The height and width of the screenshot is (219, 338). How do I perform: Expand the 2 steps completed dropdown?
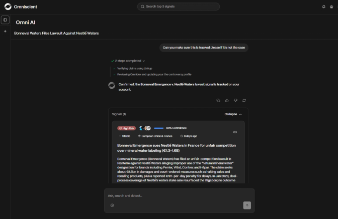[128, 61]
